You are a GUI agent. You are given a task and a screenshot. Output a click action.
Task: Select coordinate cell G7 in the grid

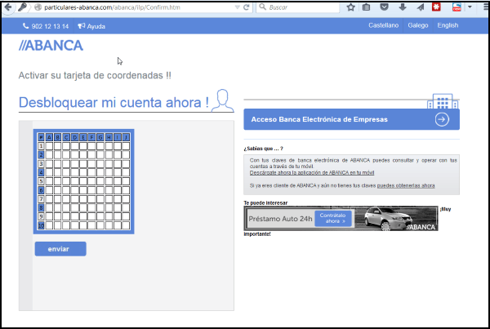(x=100, y=199)
